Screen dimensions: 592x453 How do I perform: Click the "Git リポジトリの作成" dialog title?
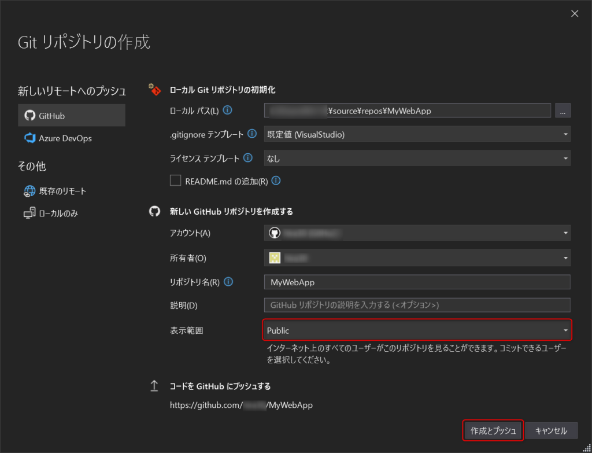coord(84,42)
